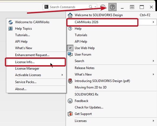Click the CAMWorks logo icon in submenu
The width and height of the screenshot is (157, 126).
tap(11, 22)
